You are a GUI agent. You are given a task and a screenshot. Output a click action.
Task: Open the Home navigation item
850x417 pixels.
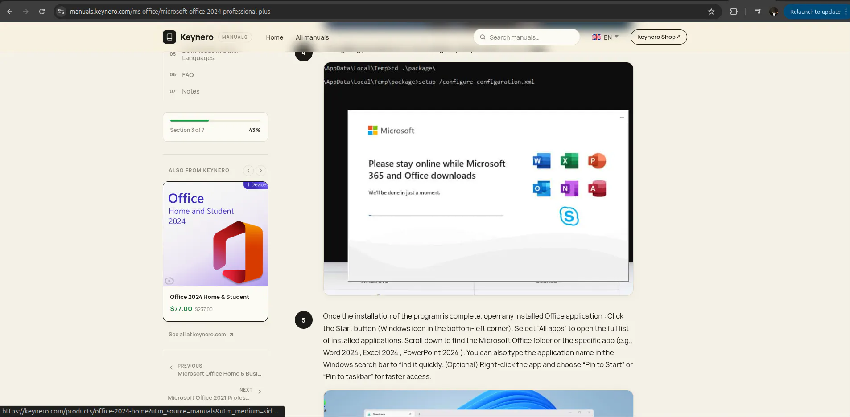pos(275,37)
